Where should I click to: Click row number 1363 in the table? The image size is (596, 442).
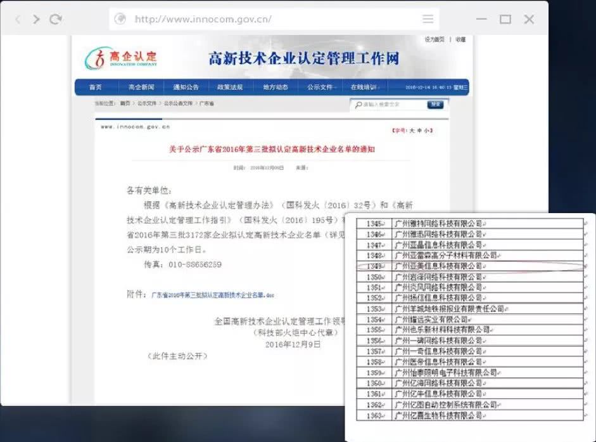[374, 416]
